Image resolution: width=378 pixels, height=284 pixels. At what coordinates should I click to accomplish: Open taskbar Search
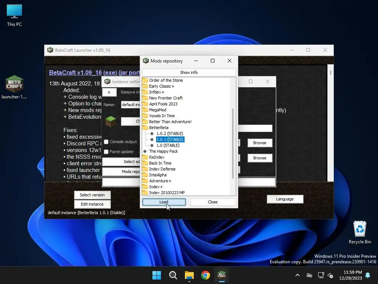(173, 275)
